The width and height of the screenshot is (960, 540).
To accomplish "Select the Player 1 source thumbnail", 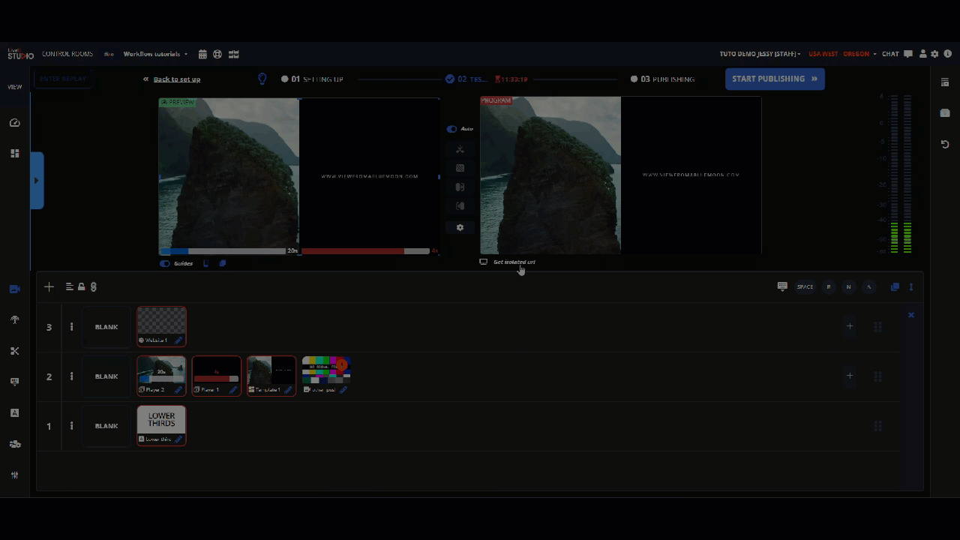I will [x=217, y=376].
